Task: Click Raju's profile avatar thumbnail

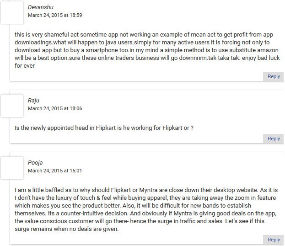Action: 12,105
